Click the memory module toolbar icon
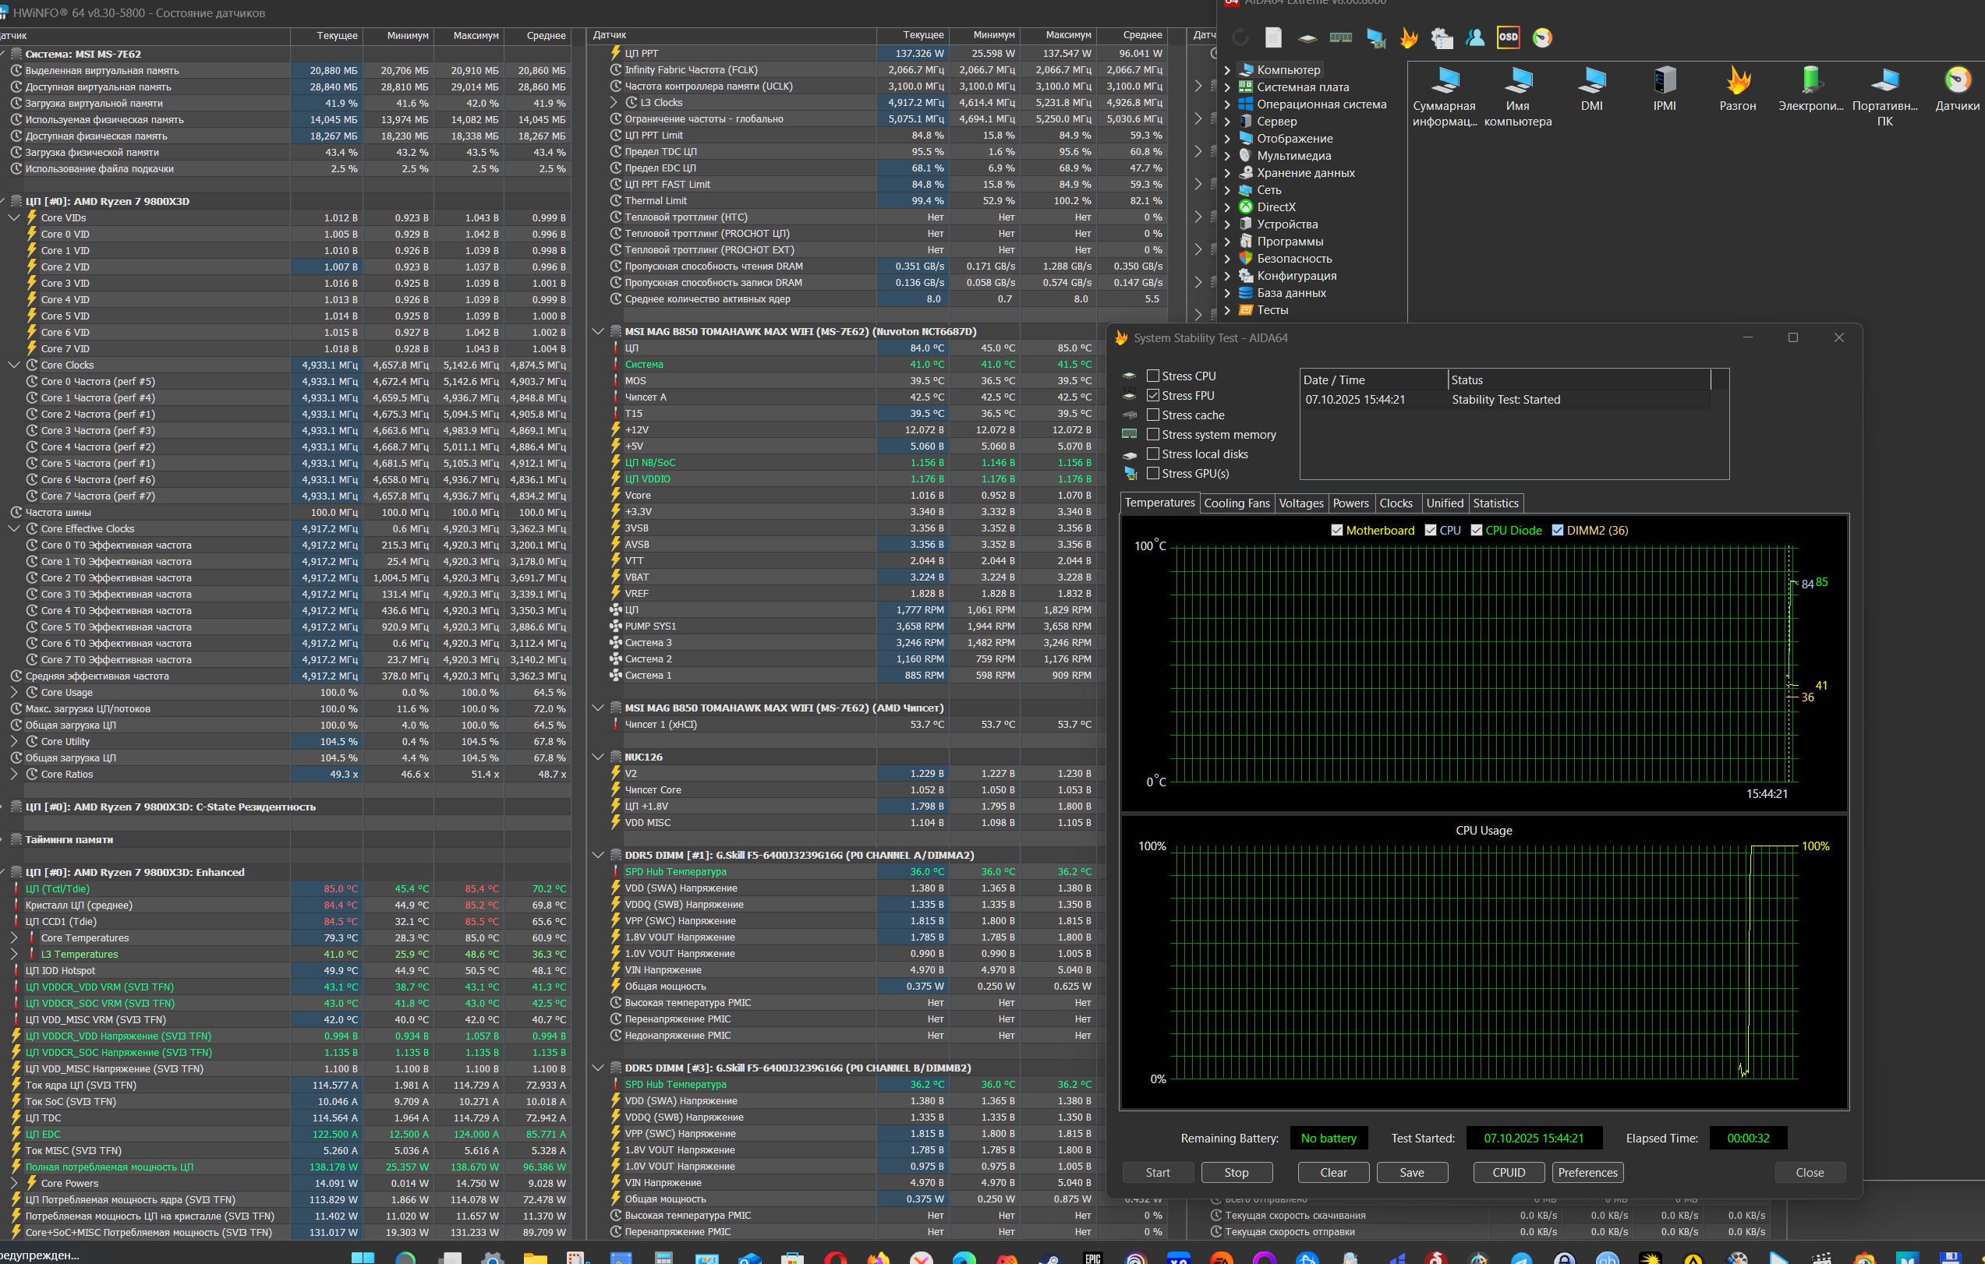1985x1264 pixels. (x=1340, y=38)
